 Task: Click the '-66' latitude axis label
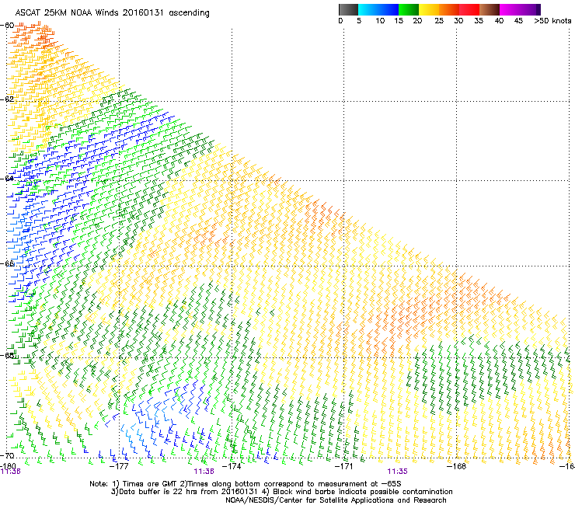[7, 263]
